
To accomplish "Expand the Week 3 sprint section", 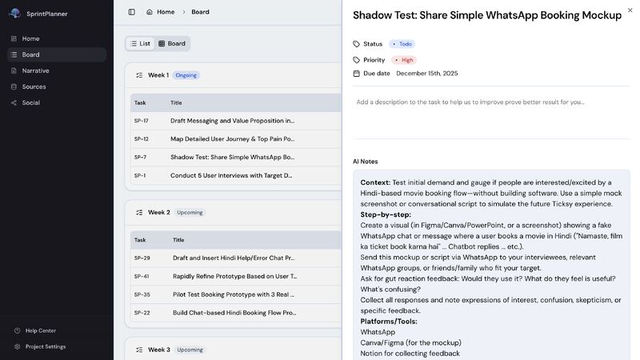I will pos(139,350).
